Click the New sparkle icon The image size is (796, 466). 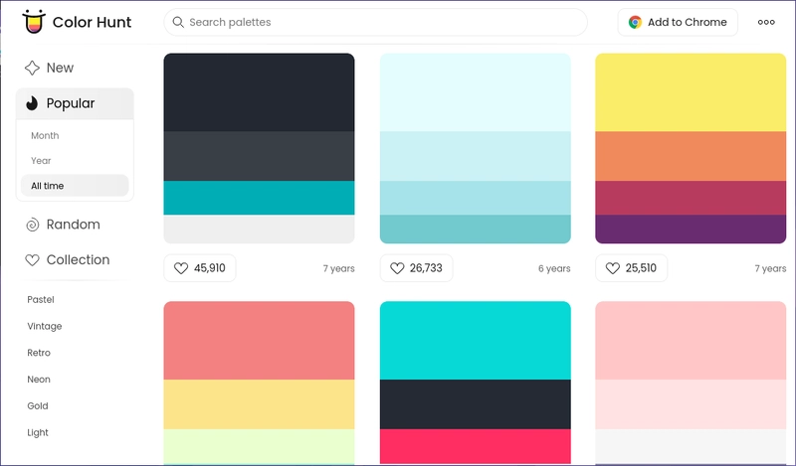click(x=32, y=68)
